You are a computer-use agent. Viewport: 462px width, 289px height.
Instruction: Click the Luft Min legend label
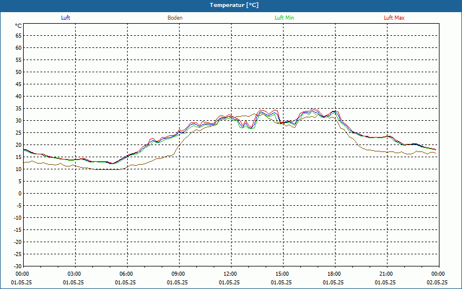284,18
